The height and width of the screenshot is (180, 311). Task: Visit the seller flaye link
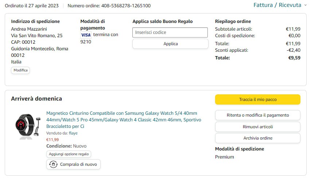pyautogui.click(x=73, y=133)
